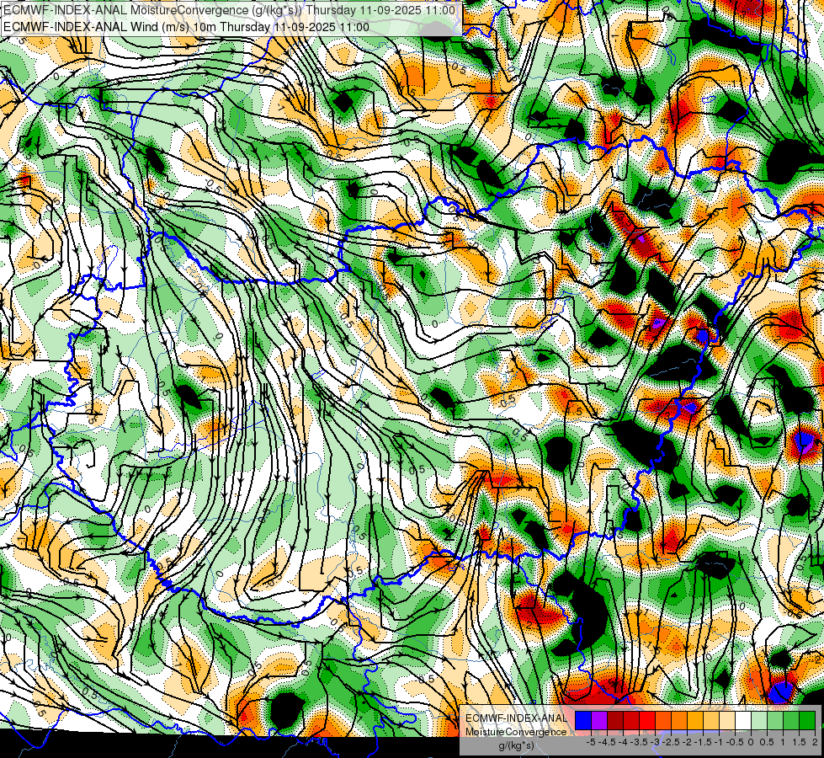Screen dimensions: 824x758
Task: Select the white swatch in the legend
Action: pyautogui.click(x=743, y=720)
